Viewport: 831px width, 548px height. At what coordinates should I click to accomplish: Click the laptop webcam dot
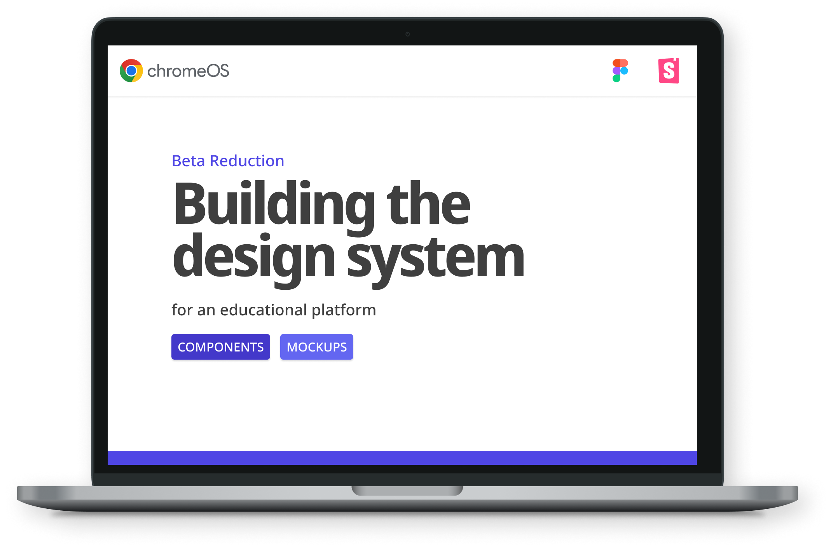pos(407,34)
